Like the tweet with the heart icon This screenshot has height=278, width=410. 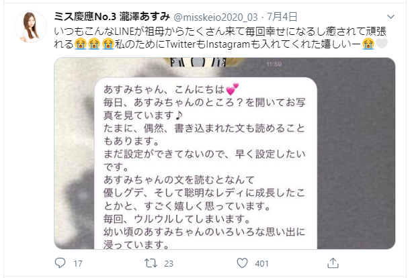(242, 263)
